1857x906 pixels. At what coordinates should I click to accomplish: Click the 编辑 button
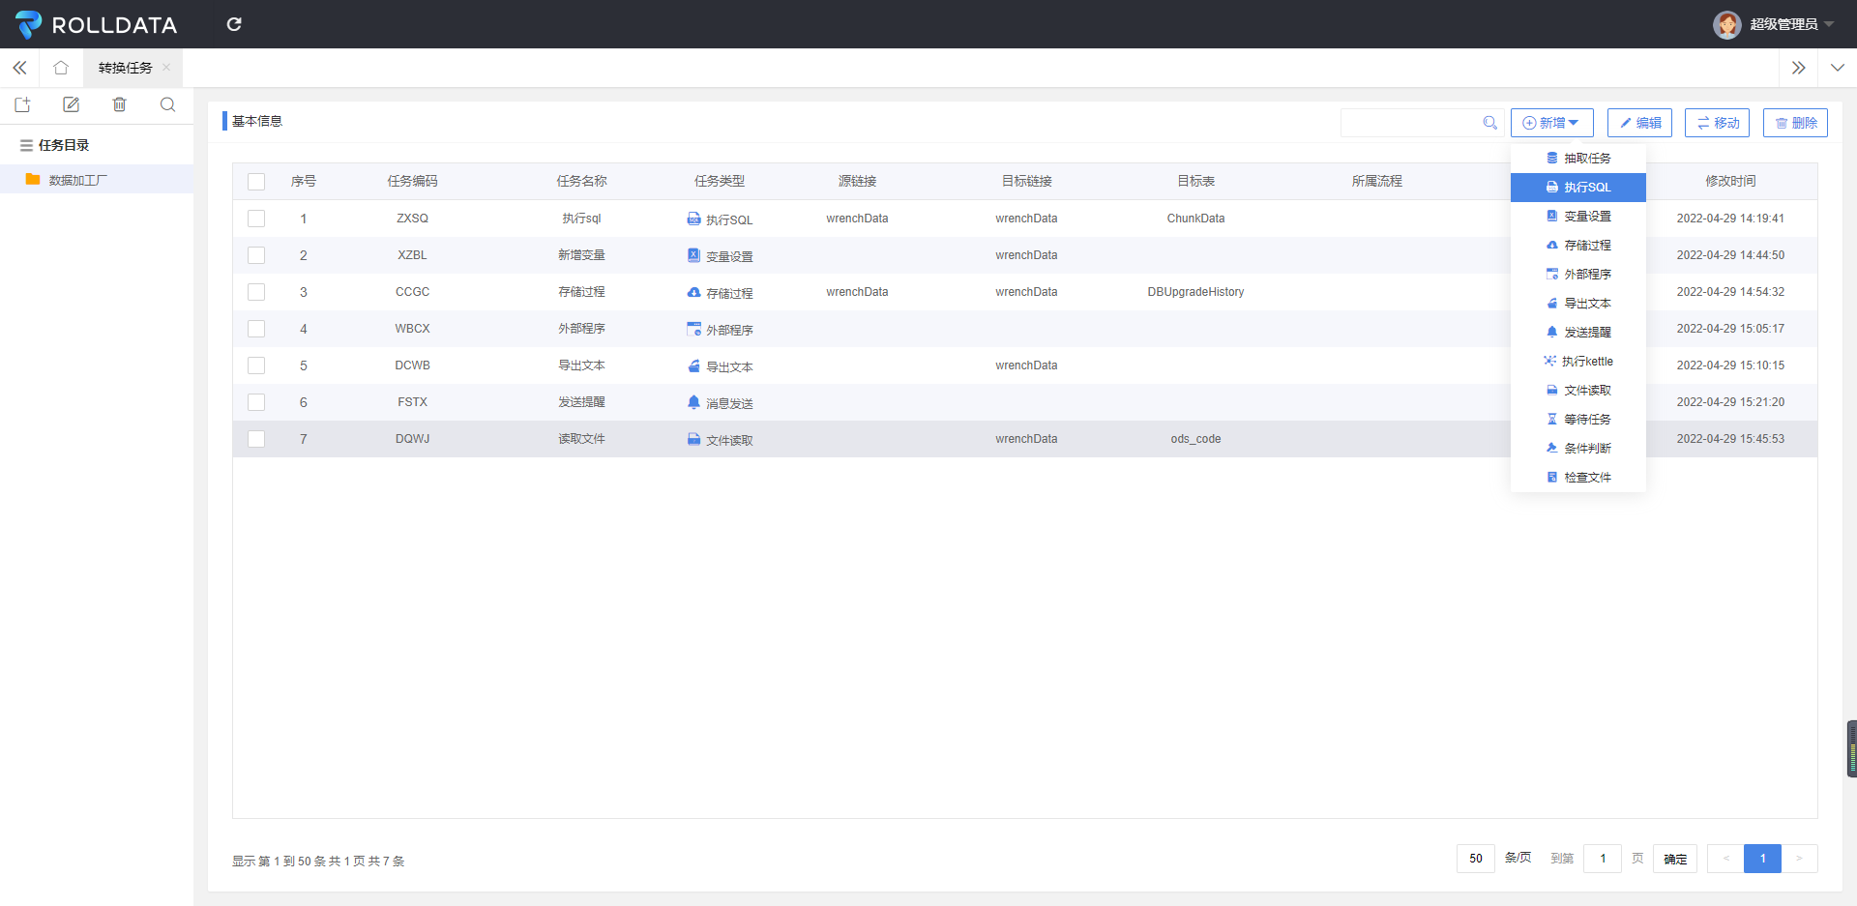1639,123
